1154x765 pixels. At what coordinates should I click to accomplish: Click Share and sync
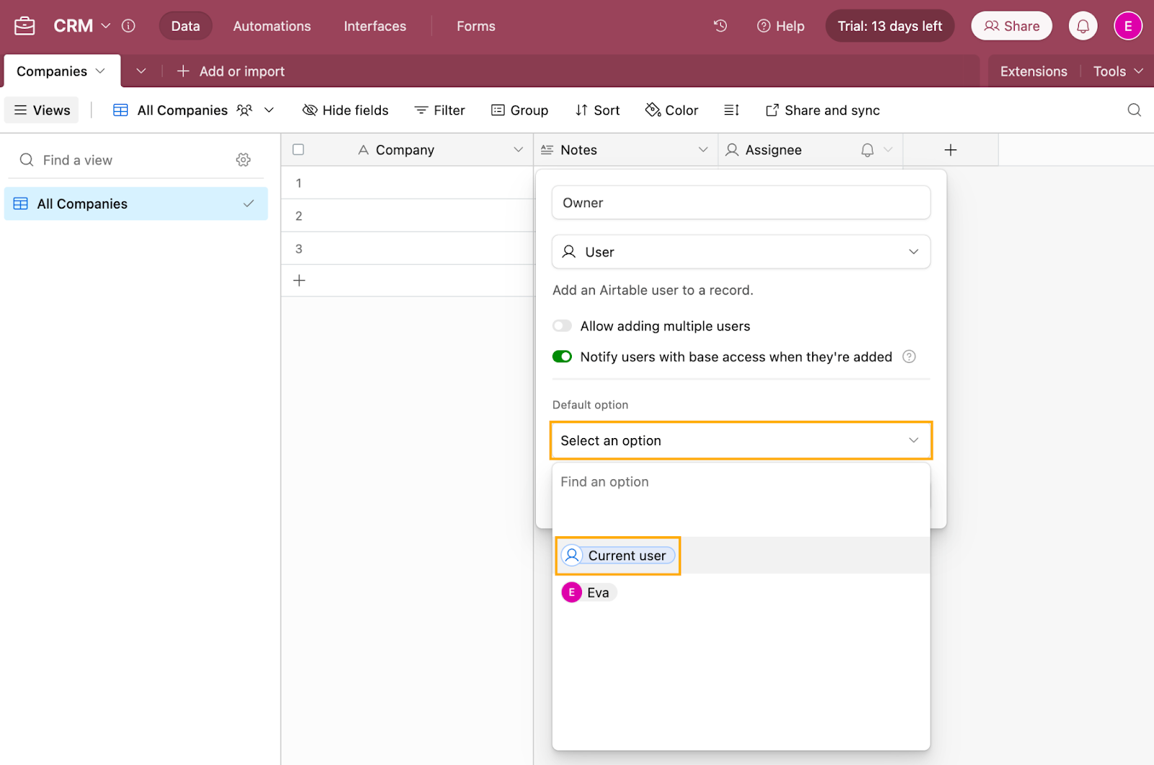[823, 110]
